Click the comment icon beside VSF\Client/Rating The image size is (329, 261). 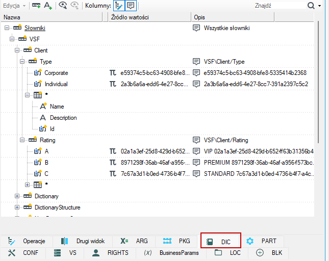point(196,140)
